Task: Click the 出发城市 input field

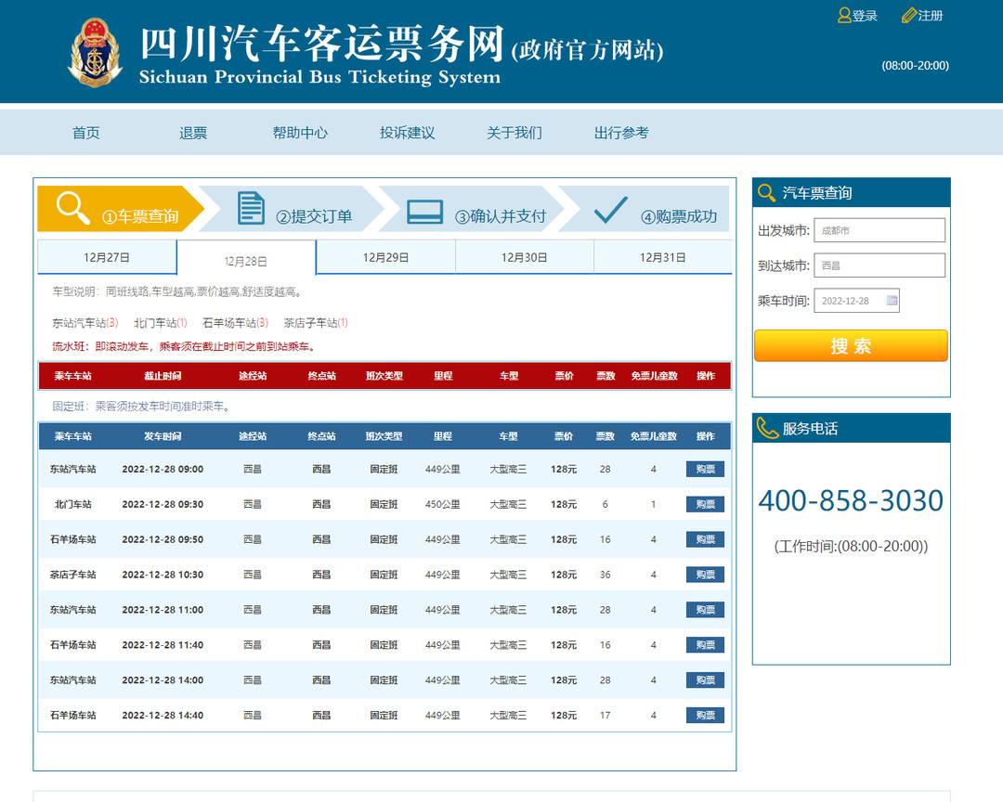Action: point(879,230)
